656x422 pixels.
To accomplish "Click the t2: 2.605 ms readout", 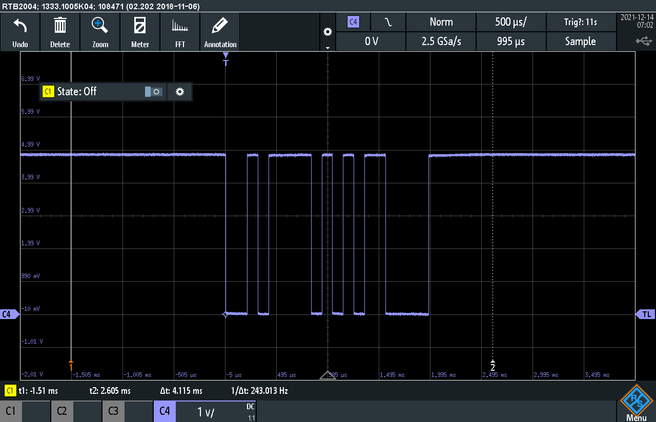I will point(110,391).
